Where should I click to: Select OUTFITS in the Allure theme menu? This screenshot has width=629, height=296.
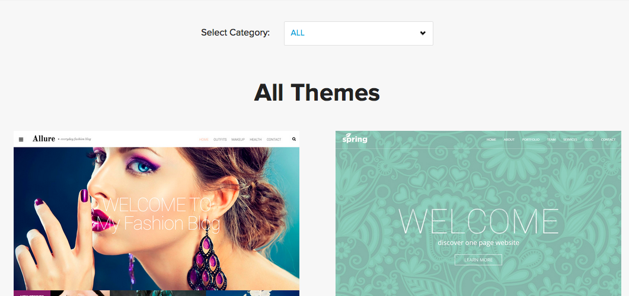click(220, 139)
